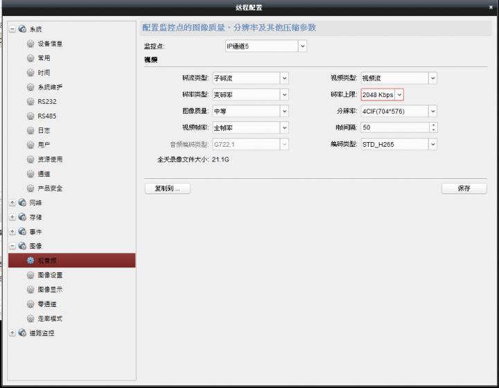The width and height of the screenshot is (499, 388).
Task: Decrease 帧间隔 with the down arrow
Action: tap(433, 130)
